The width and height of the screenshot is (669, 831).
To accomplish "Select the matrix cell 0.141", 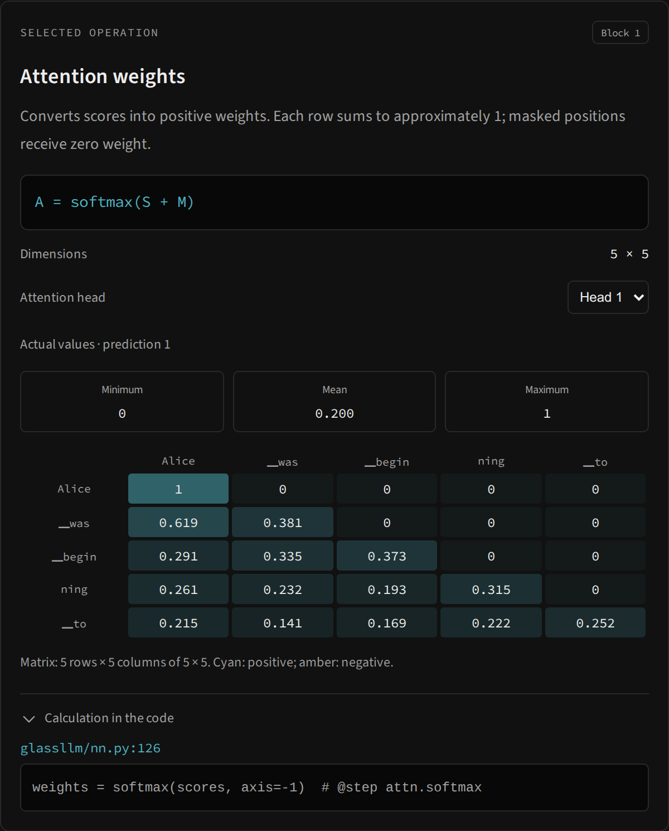I will pos(283,622).
